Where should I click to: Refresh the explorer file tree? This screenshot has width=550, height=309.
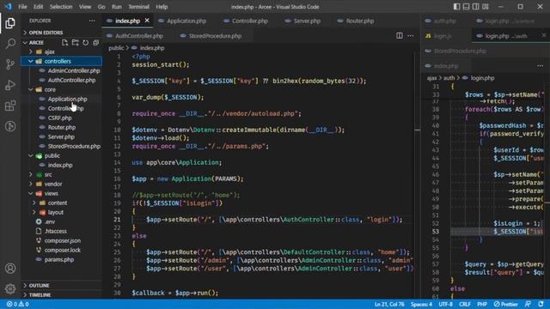(x=86, y=42)
